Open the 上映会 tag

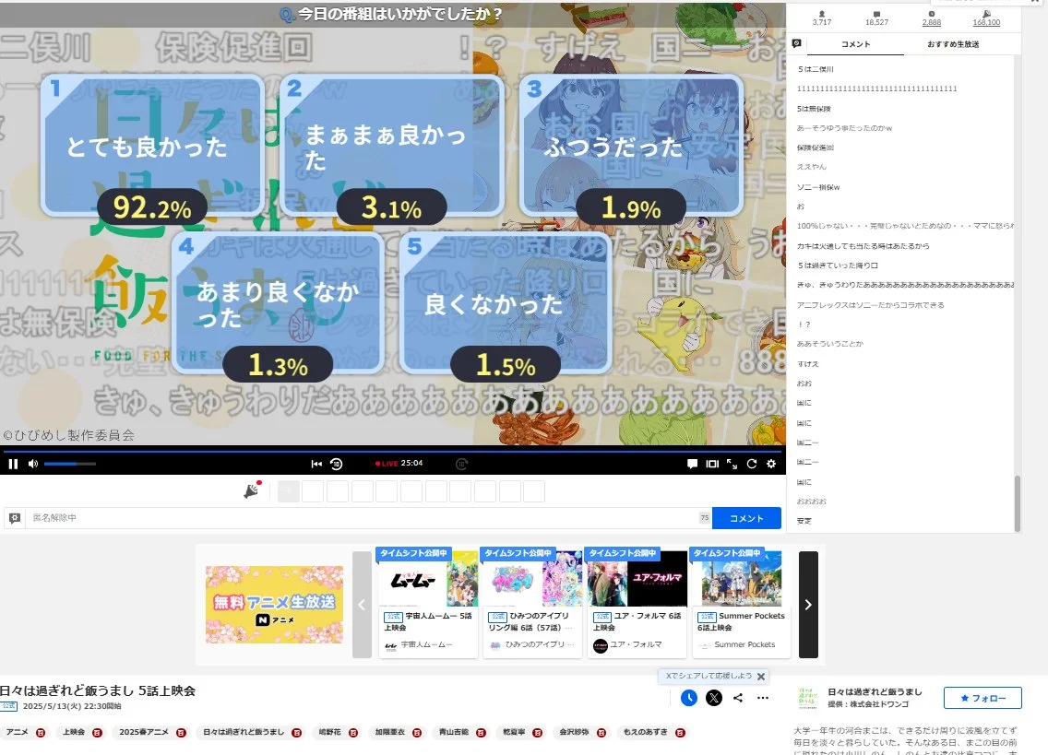74,732
